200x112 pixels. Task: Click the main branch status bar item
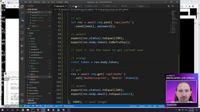tap(27, 106)
